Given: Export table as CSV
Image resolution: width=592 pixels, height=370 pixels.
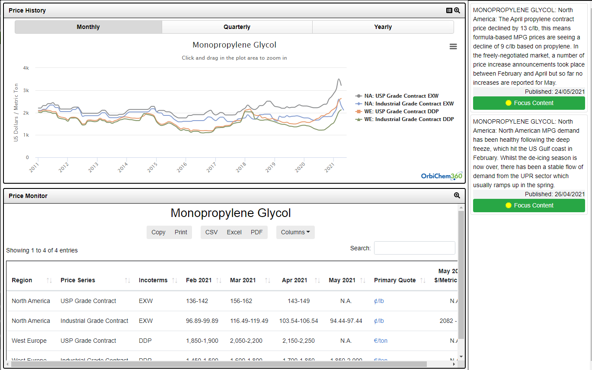Looking at the screenshot, I should point(211,232).
